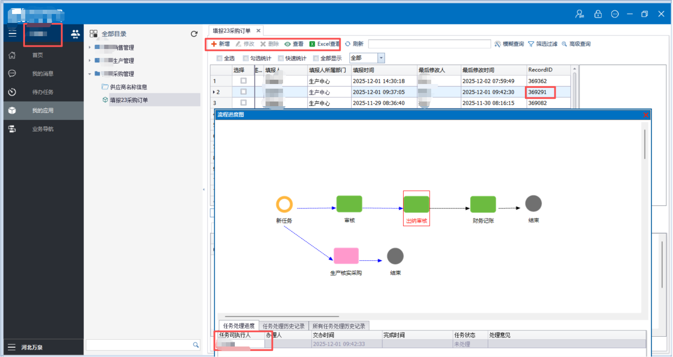Switch to 任务处理历史记录 tab
The width and height of the screenshot is (673, 357).
[283, 326]
